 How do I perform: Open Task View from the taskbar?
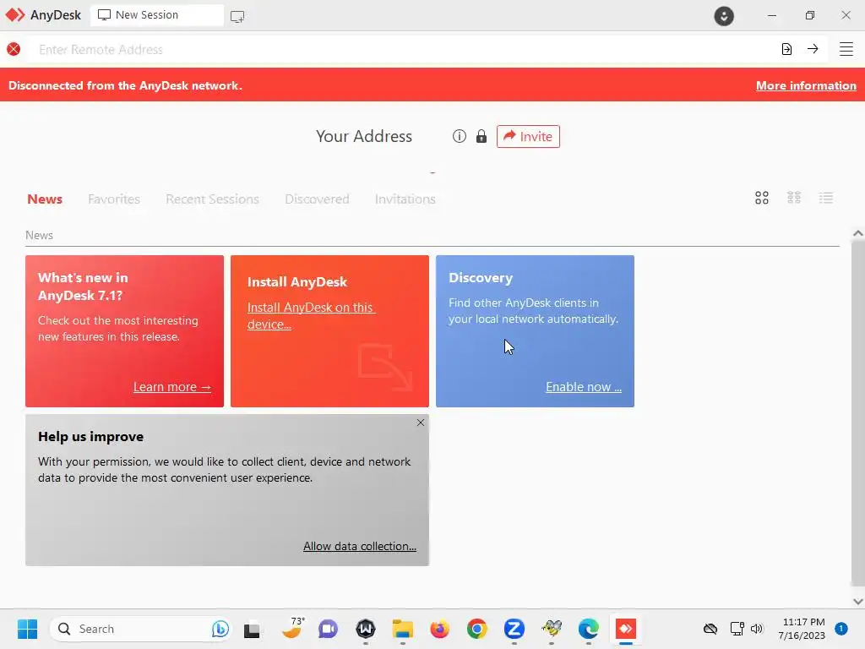click(252, 629)
